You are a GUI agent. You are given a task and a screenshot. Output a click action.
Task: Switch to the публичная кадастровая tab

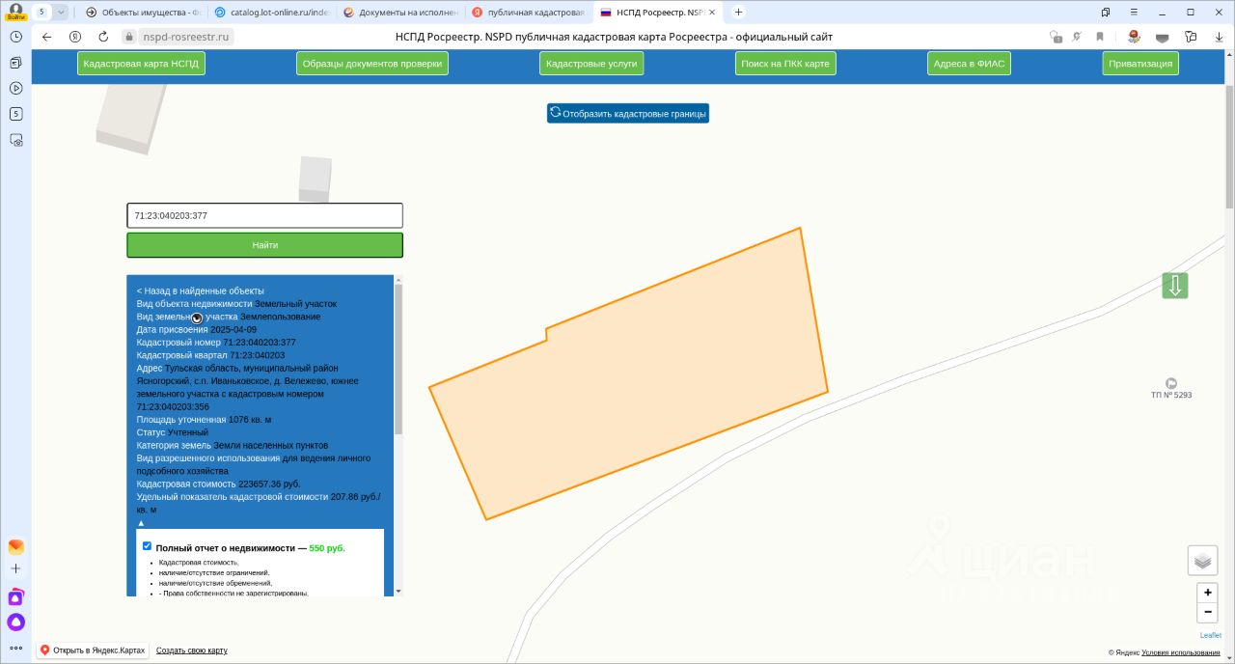coord(529,12)
